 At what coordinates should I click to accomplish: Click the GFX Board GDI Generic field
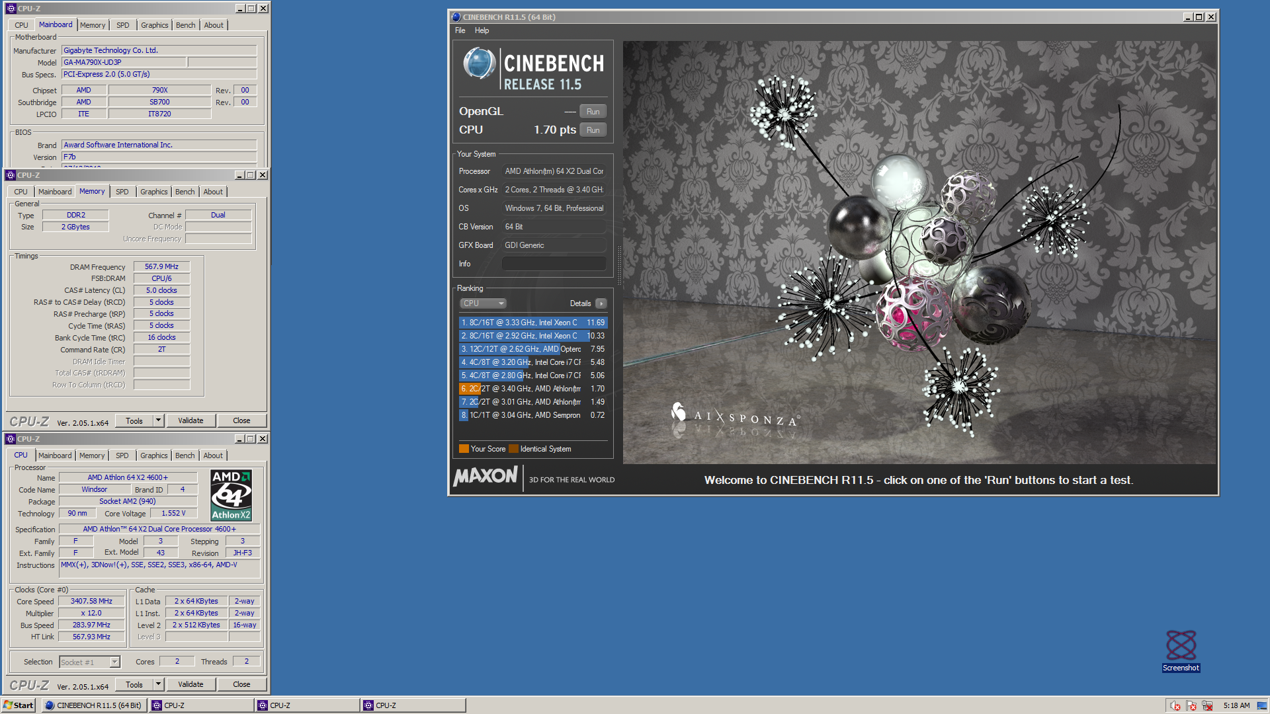554,245
